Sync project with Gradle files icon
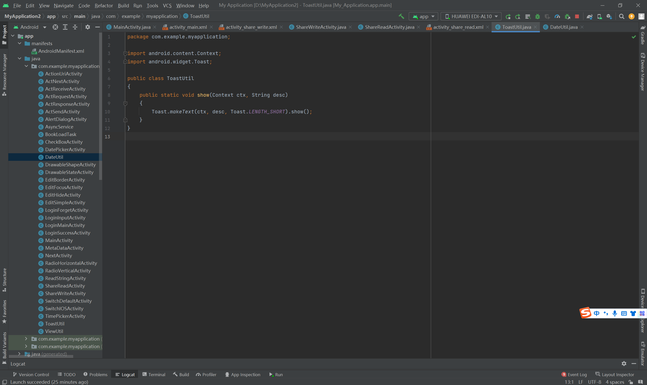647x385 pixels. pyautogui.click(x=589, y=16)
